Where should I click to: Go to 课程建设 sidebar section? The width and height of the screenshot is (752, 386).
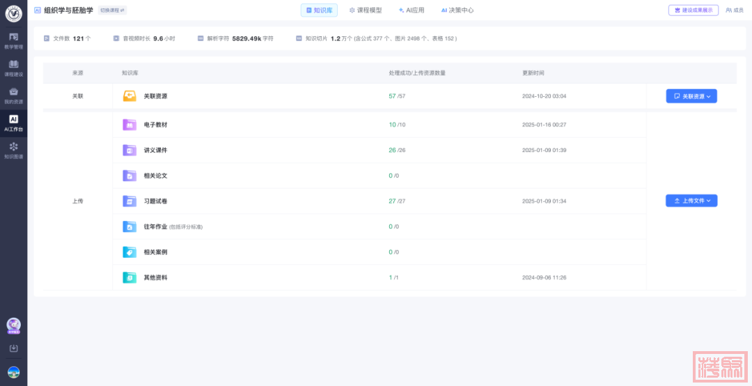tap(13, 68)
